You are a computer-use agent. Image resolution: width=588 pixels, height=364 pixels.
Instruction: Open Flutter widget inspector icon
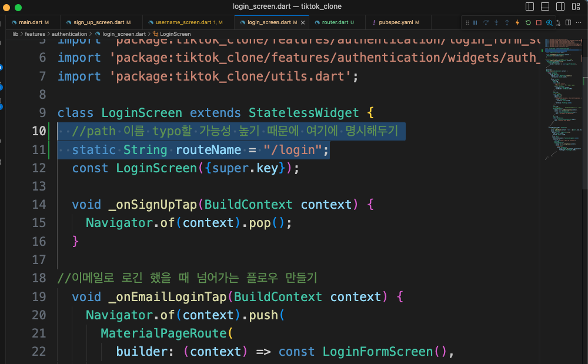(x=549, y=22)
